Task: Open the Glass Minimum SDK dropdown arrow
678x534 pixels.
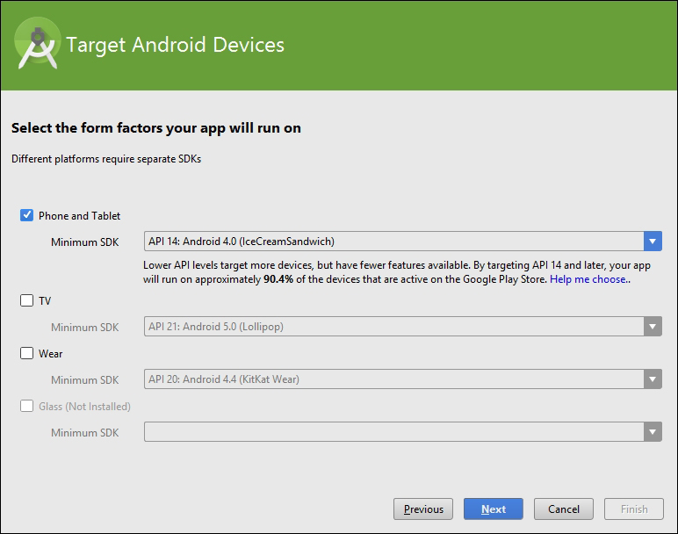Action: coord(653,432)
